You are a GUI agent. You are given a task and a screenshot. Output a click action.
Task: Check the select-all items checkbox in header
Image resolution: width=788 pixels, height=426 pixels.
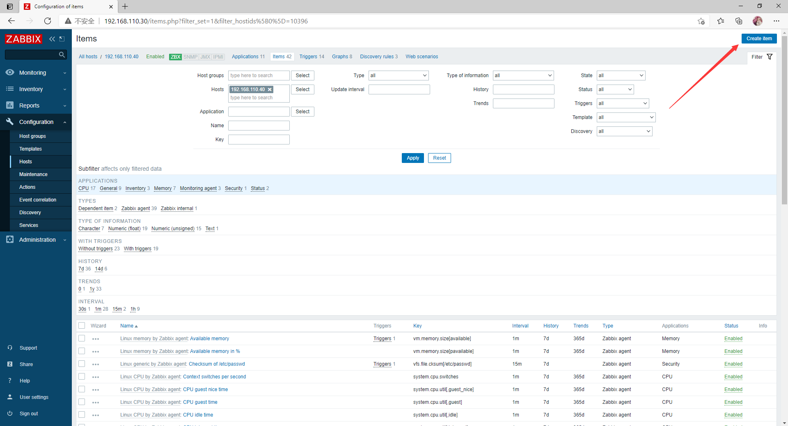coord(82,325)
